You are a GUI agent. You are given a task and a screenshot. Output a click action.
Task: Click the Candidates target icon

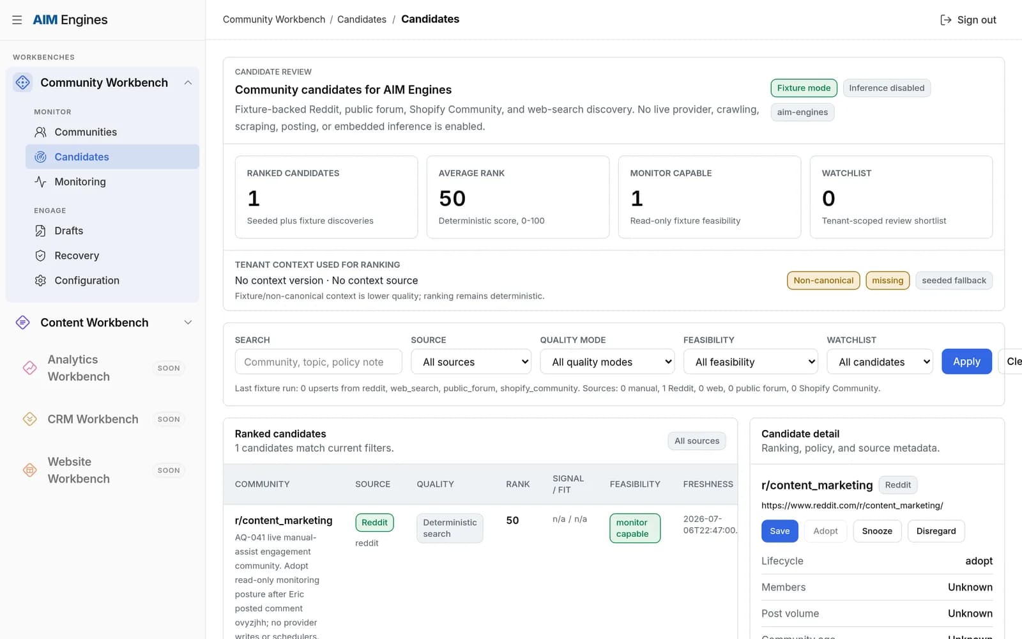pyautogui.click(x=40, y=157)
